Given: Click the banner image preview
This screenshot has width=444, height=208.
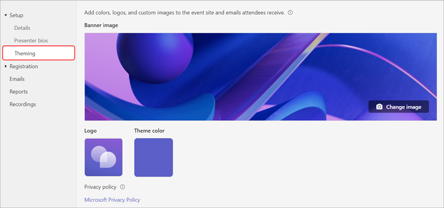Looking at the screenshot, I should tap(260, 77).
